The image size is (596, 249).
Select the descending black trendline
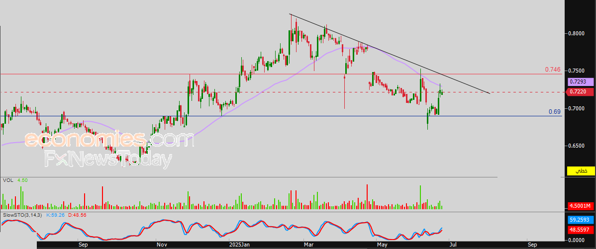390,54
